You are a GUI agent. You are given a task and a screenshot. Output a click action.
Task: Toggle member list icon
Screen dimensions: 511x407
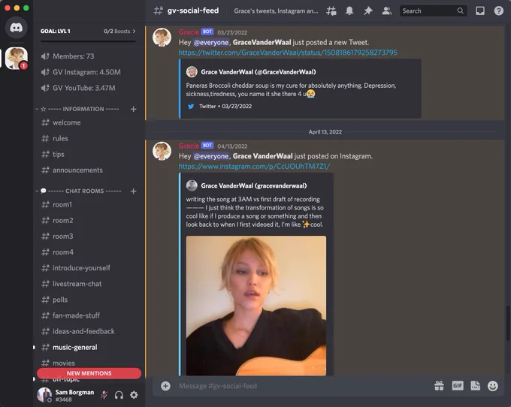(386, 11)
